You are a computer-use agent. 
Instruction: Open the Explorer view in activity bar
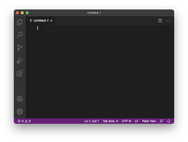(20, 22)
